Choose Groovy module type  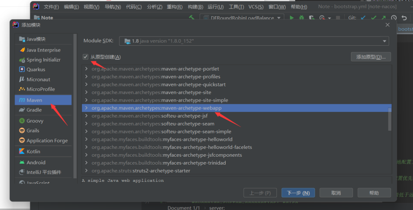click(x=43, y=121)
